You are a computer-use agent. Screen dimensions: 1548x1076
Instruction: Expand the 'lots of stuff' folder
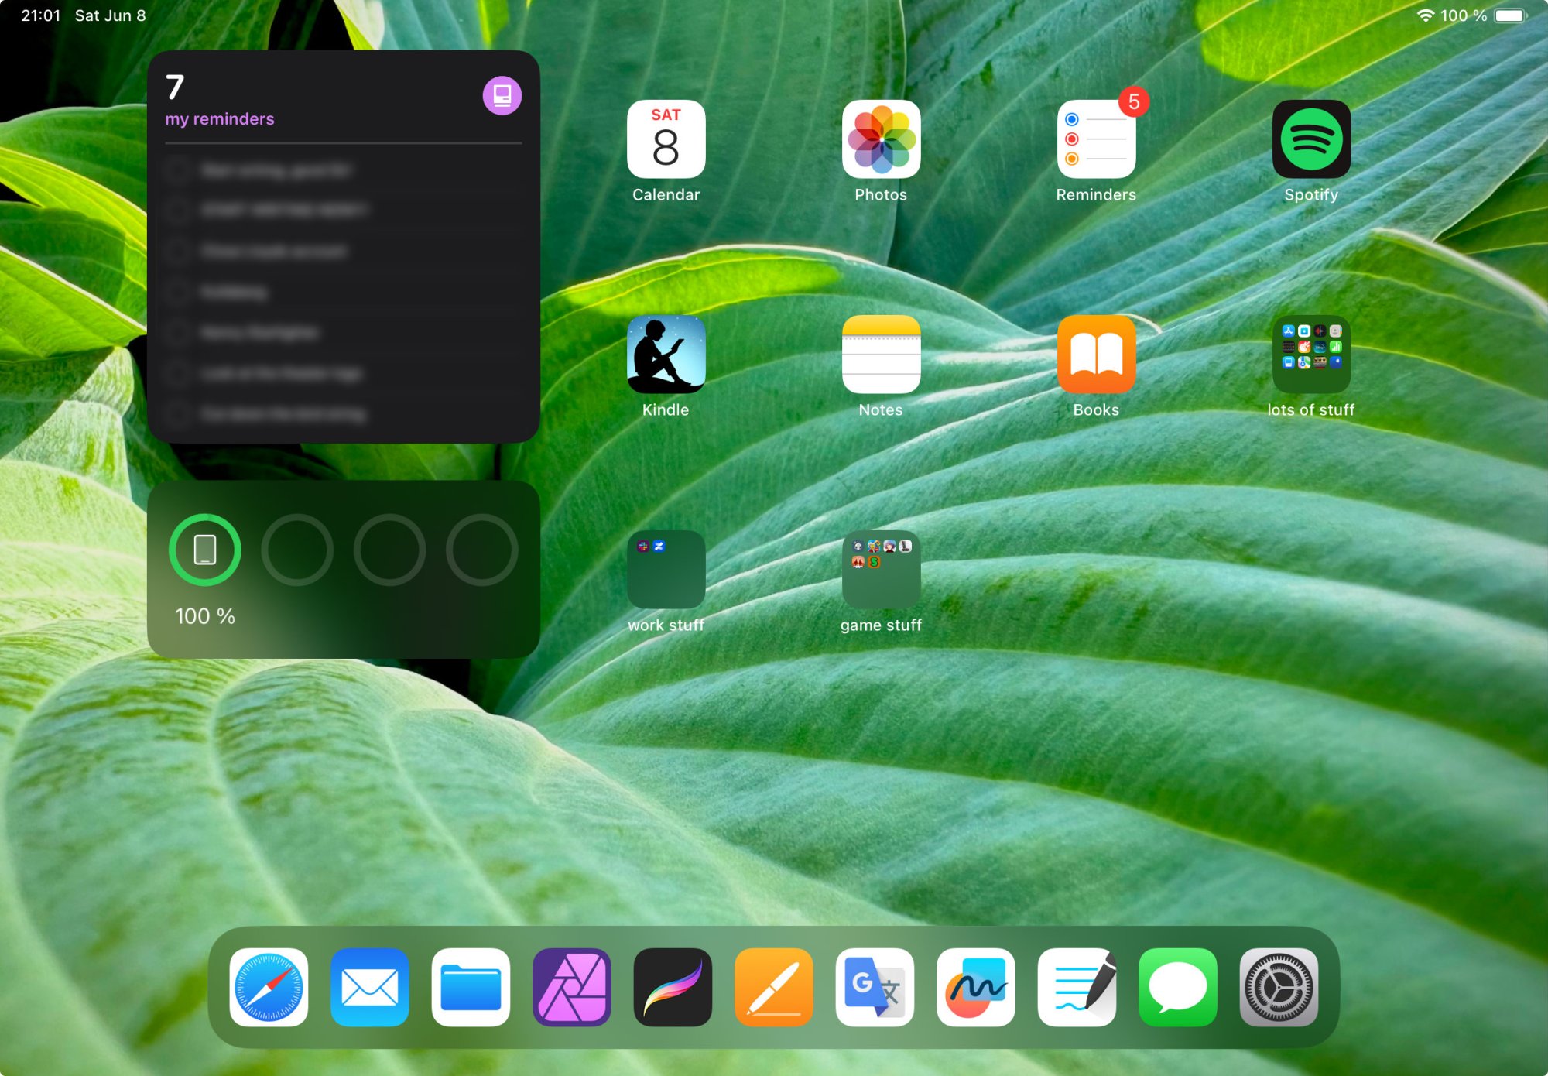(x=1311, y=355)
